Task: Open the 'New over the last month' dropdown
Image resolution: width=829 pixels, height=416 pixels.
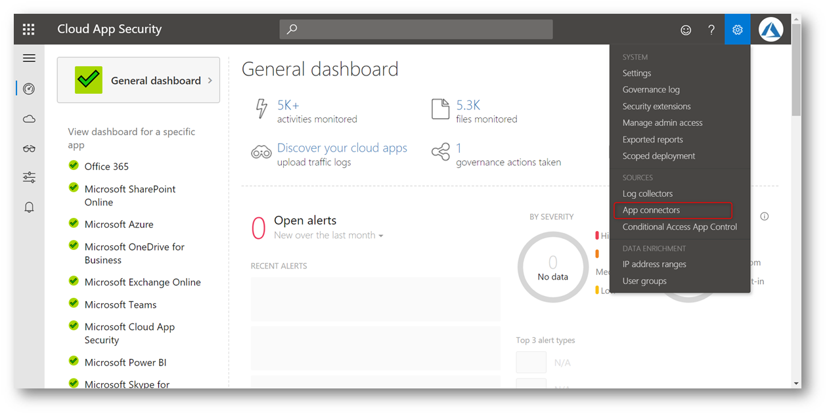Action: 328,236
